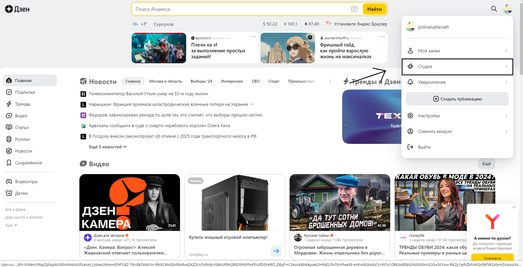This screenshot has height=267, width=523.
Task: Switch to Выборы '24 tab
Action: click(201, 81)
